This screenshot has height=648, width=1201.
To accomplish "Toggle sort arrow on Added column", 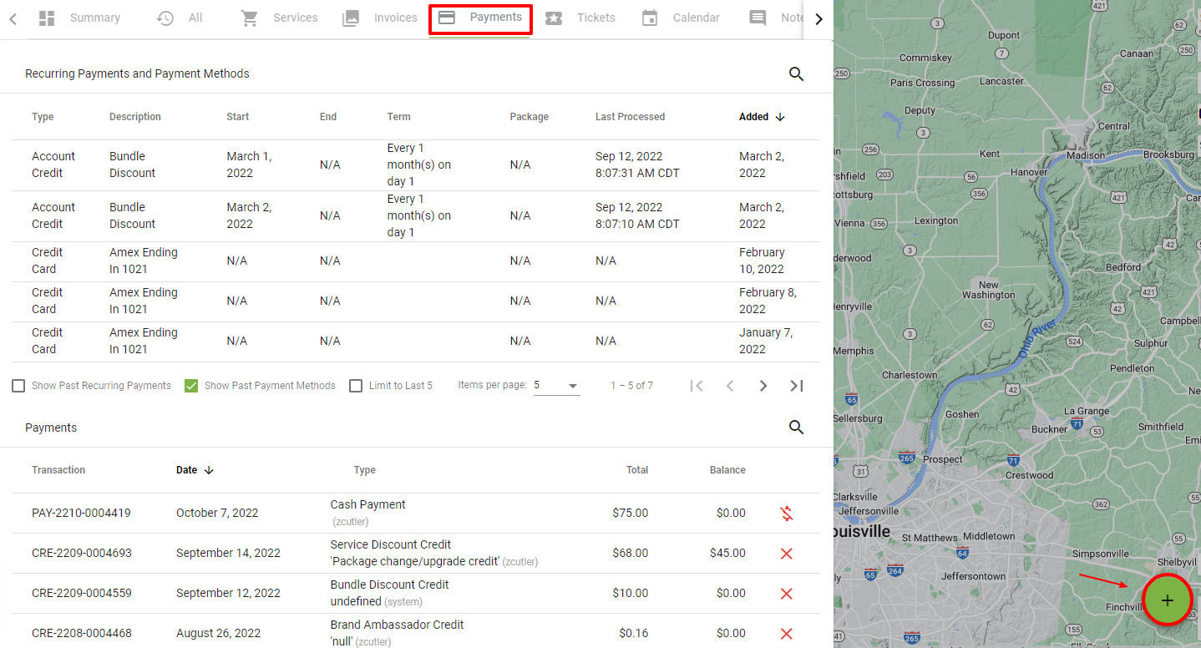I will 780,117.
